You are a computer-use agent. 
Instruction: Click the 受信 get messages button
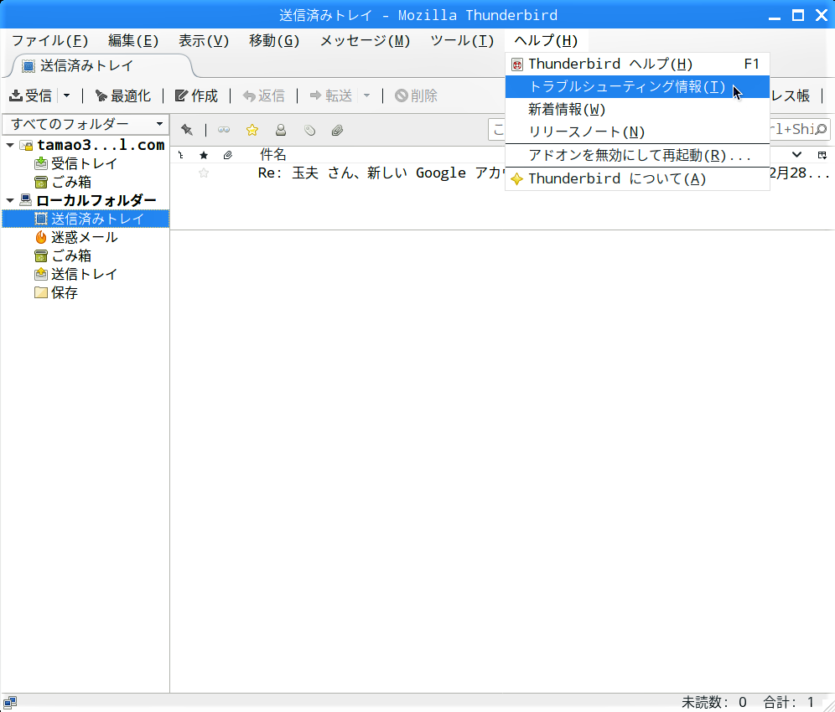30,95
